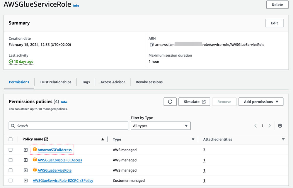
Task: Click the role ARN text
Action: tap(210, 45)
